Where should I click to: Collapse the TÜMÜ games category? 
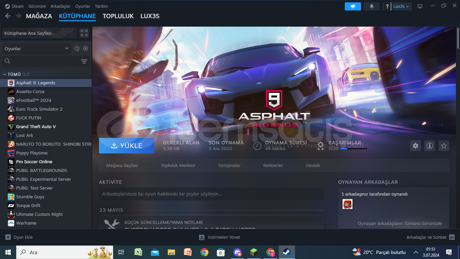pos(5,74)
